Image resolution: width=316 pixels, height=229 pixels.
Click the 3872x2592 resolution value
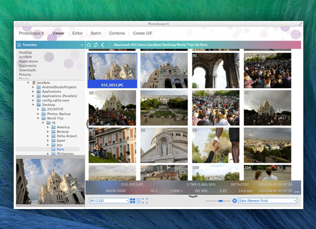coord(240,184)
